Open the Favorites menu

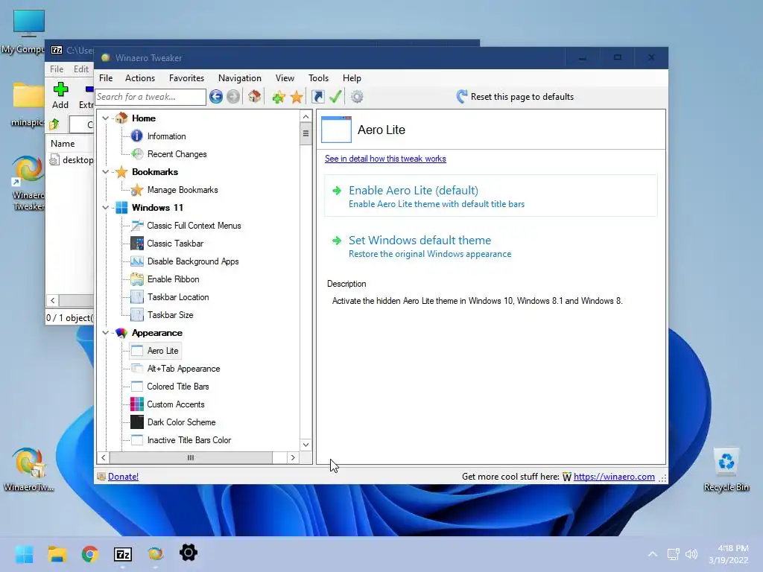(186, 77)
